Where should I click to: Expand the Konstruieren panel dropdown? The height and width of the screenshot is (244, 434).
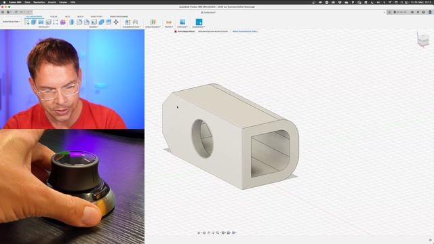[x=153, y=27]
